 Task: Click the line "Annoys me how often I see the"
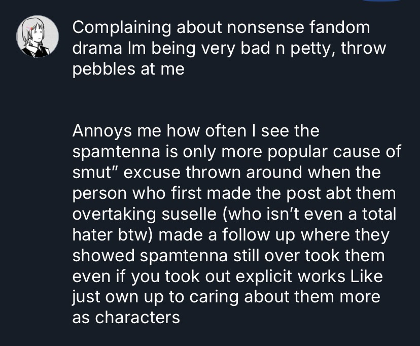pyautogui.click(x=196, y=131)
